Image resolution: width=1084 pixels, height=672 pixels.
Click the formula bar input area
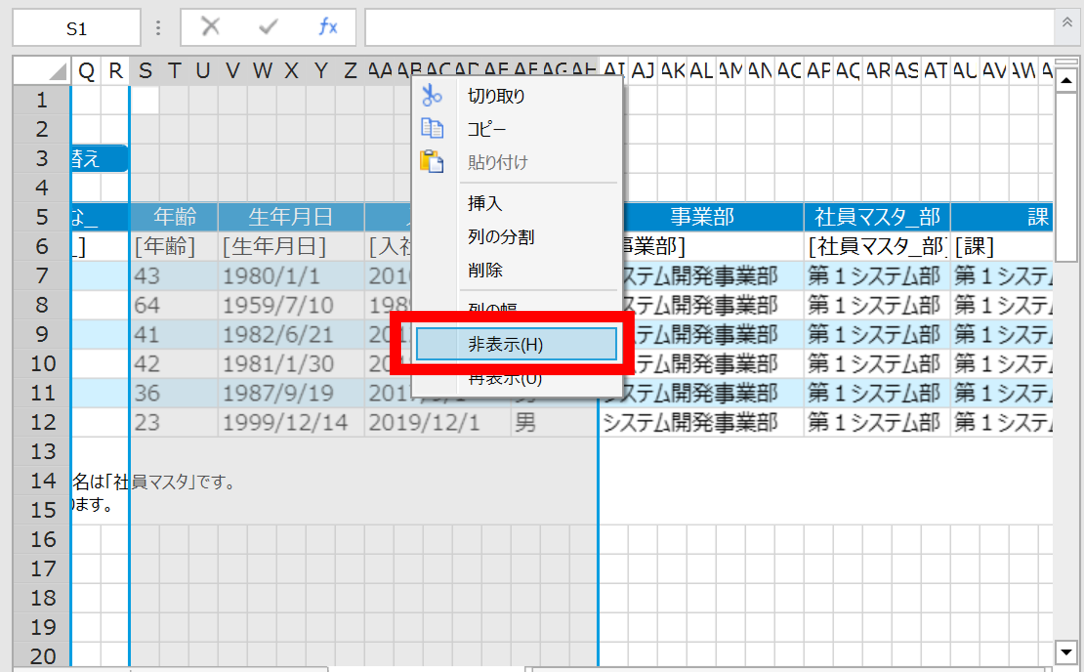coord(706,28)
